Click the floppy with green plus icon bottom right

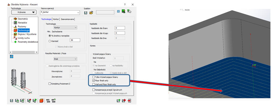(x=118, y=101)
